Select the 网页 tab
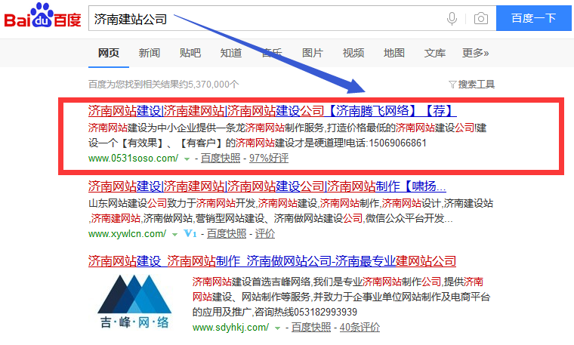The image size is (574, 345). pyautogui.click(x=108, y=53)
